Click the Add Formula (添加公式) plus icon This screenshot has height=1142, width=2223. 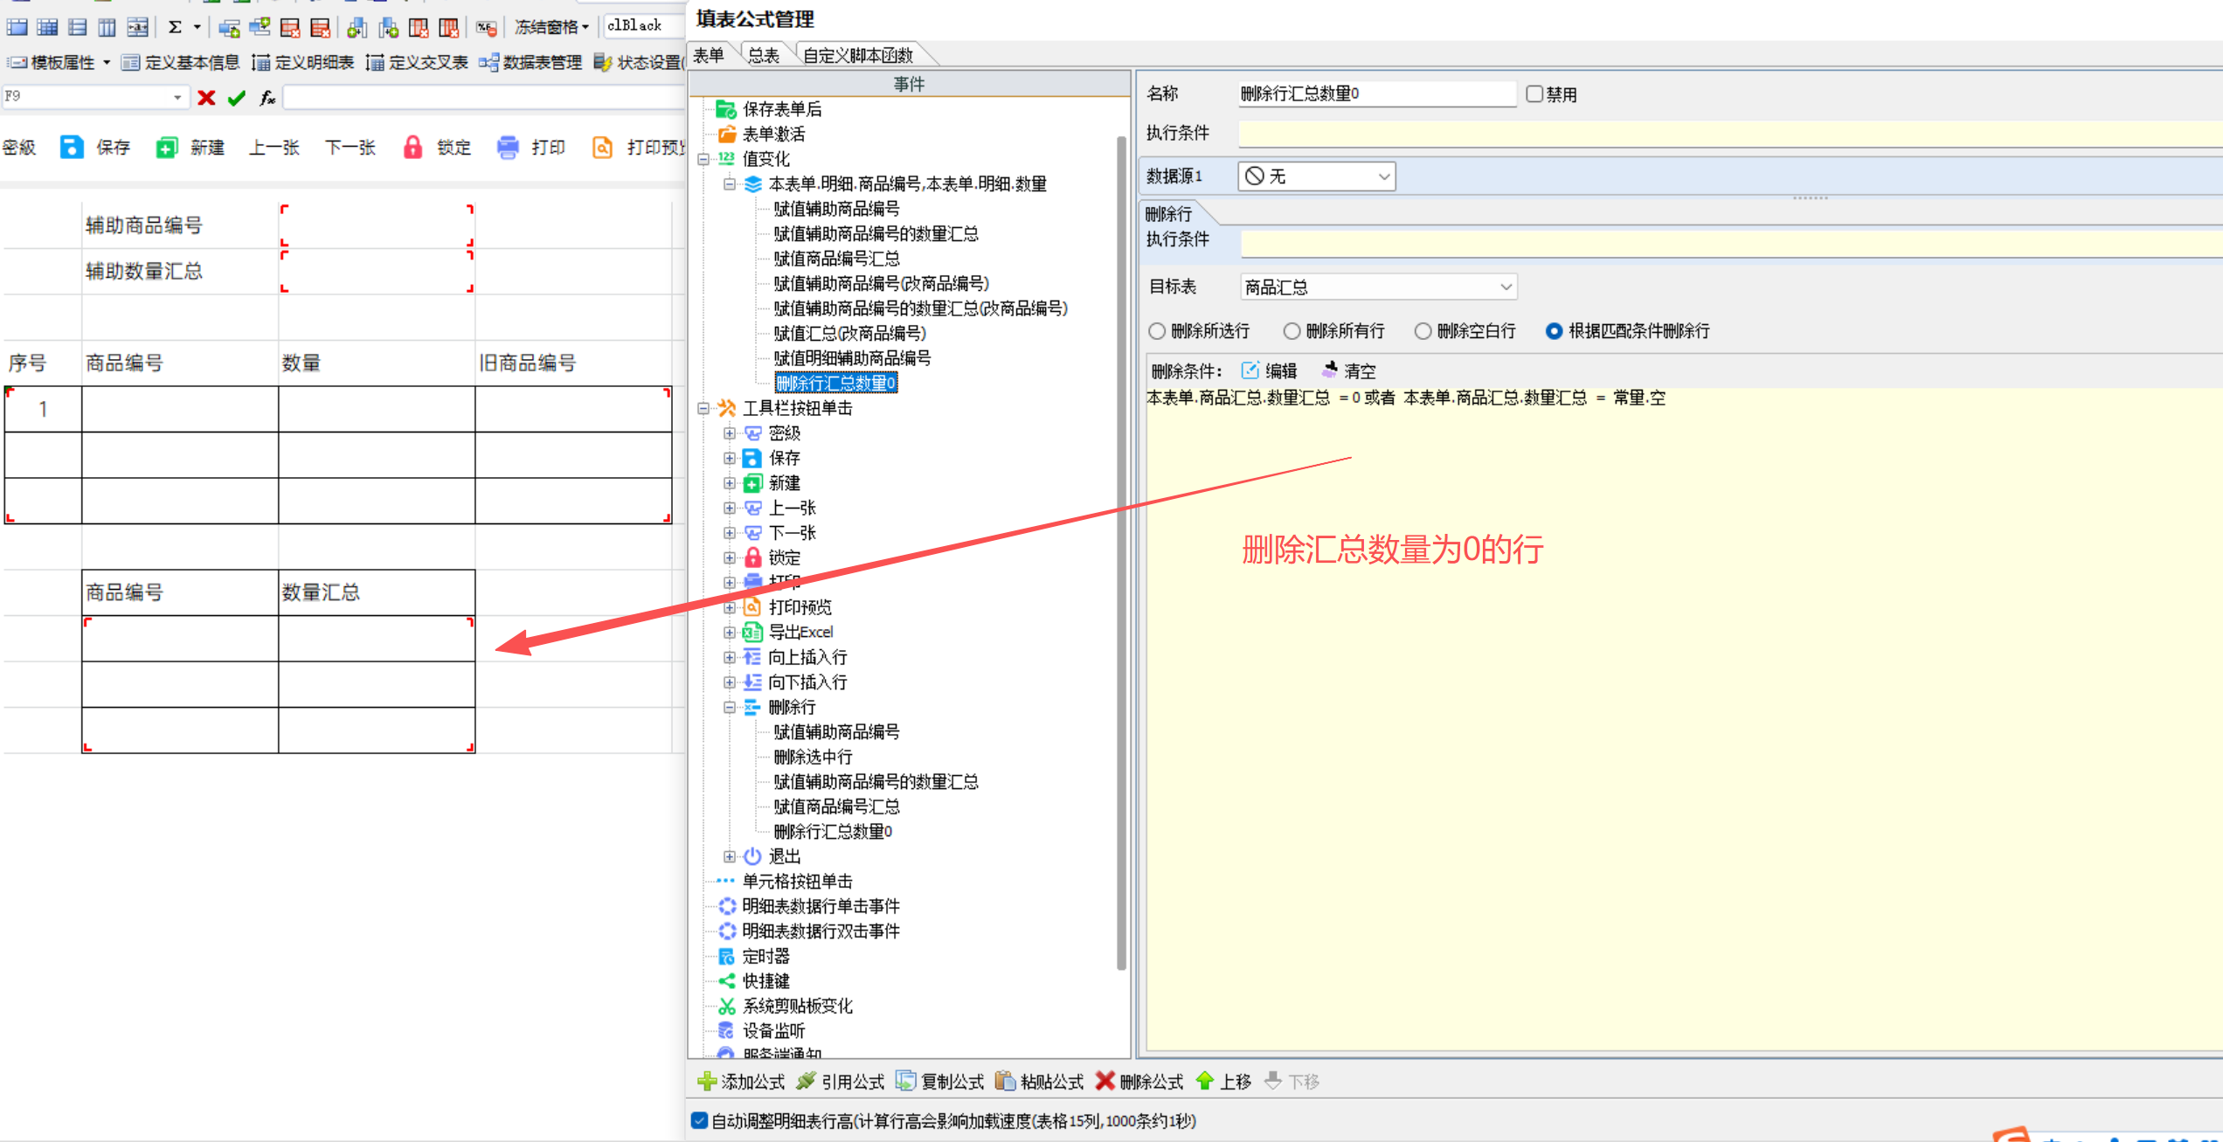pyautogui.click(x=707, y=1082)
